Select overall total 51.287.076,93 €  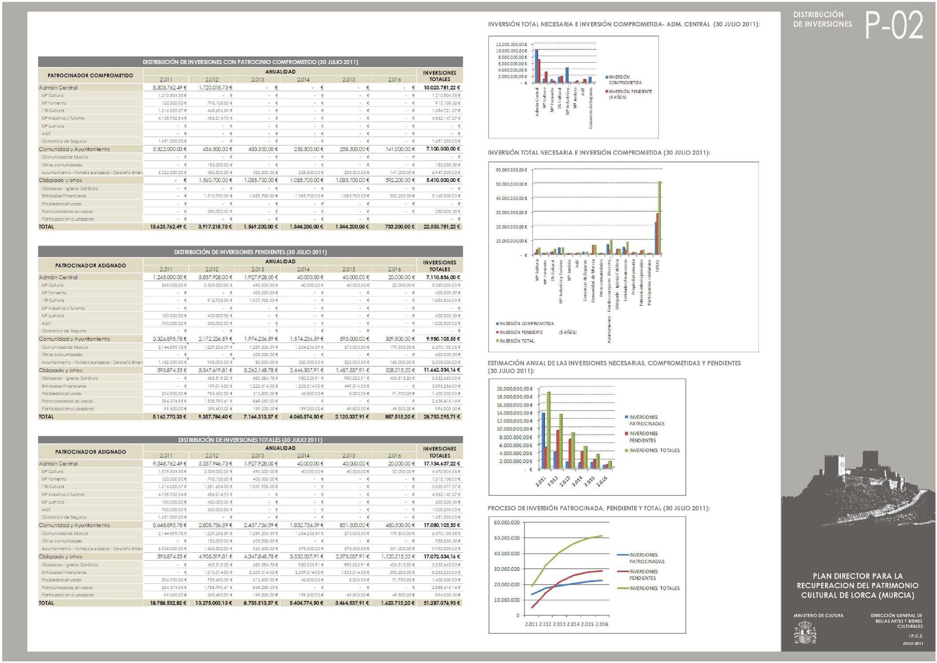[x=442, y=603]
